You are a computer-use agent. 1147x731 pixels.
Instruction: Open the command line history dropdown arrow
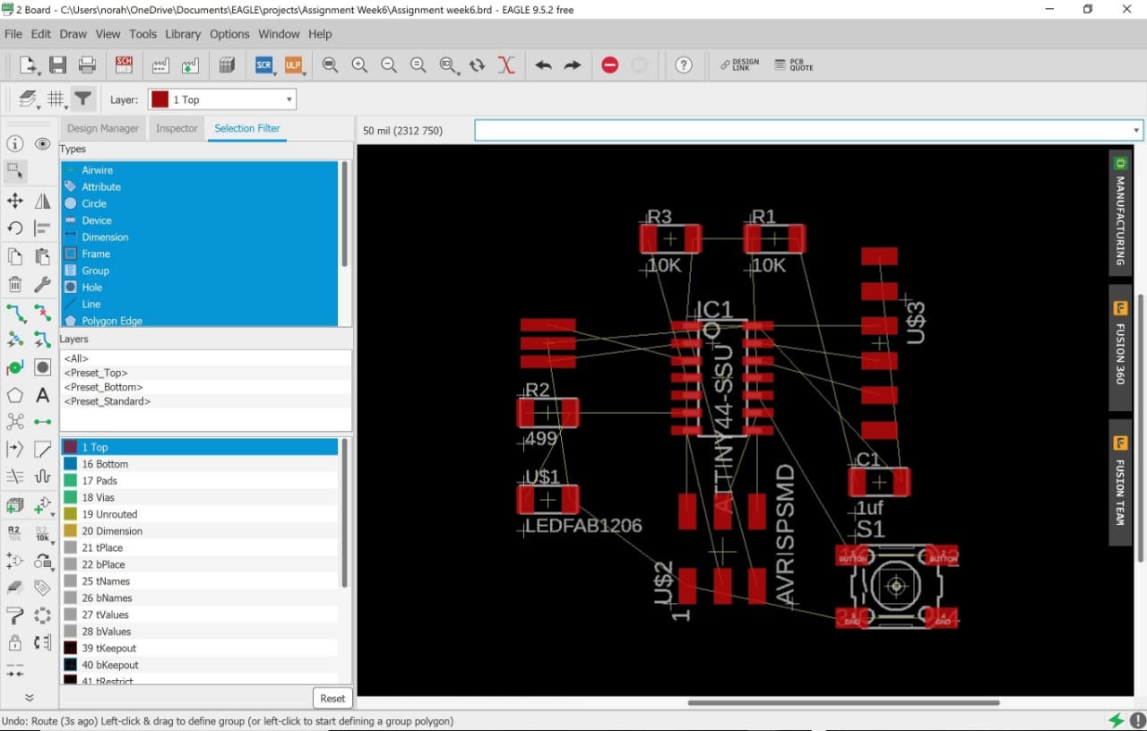click(x=1136, y=130)
